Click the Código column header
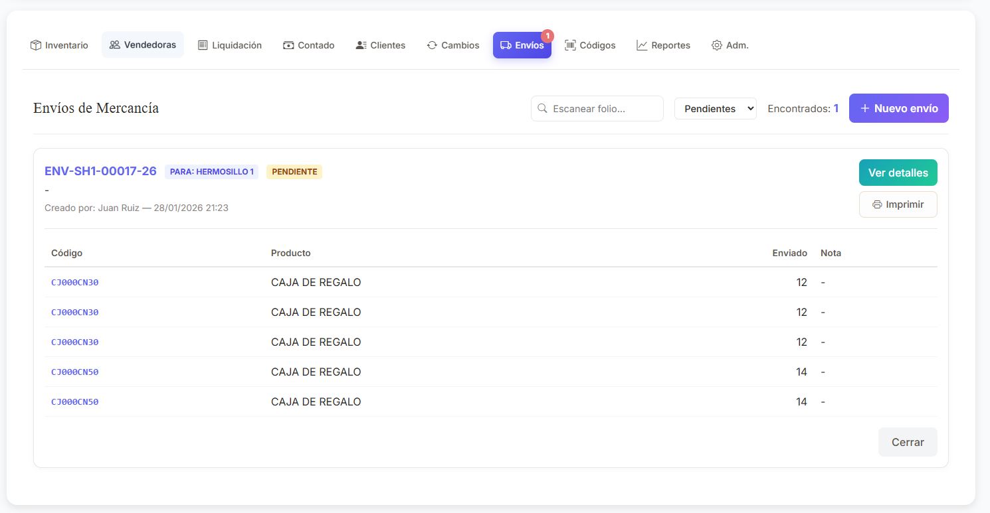Image resolution: width=990 pixels, height=513 pixels. coord(67,253)
